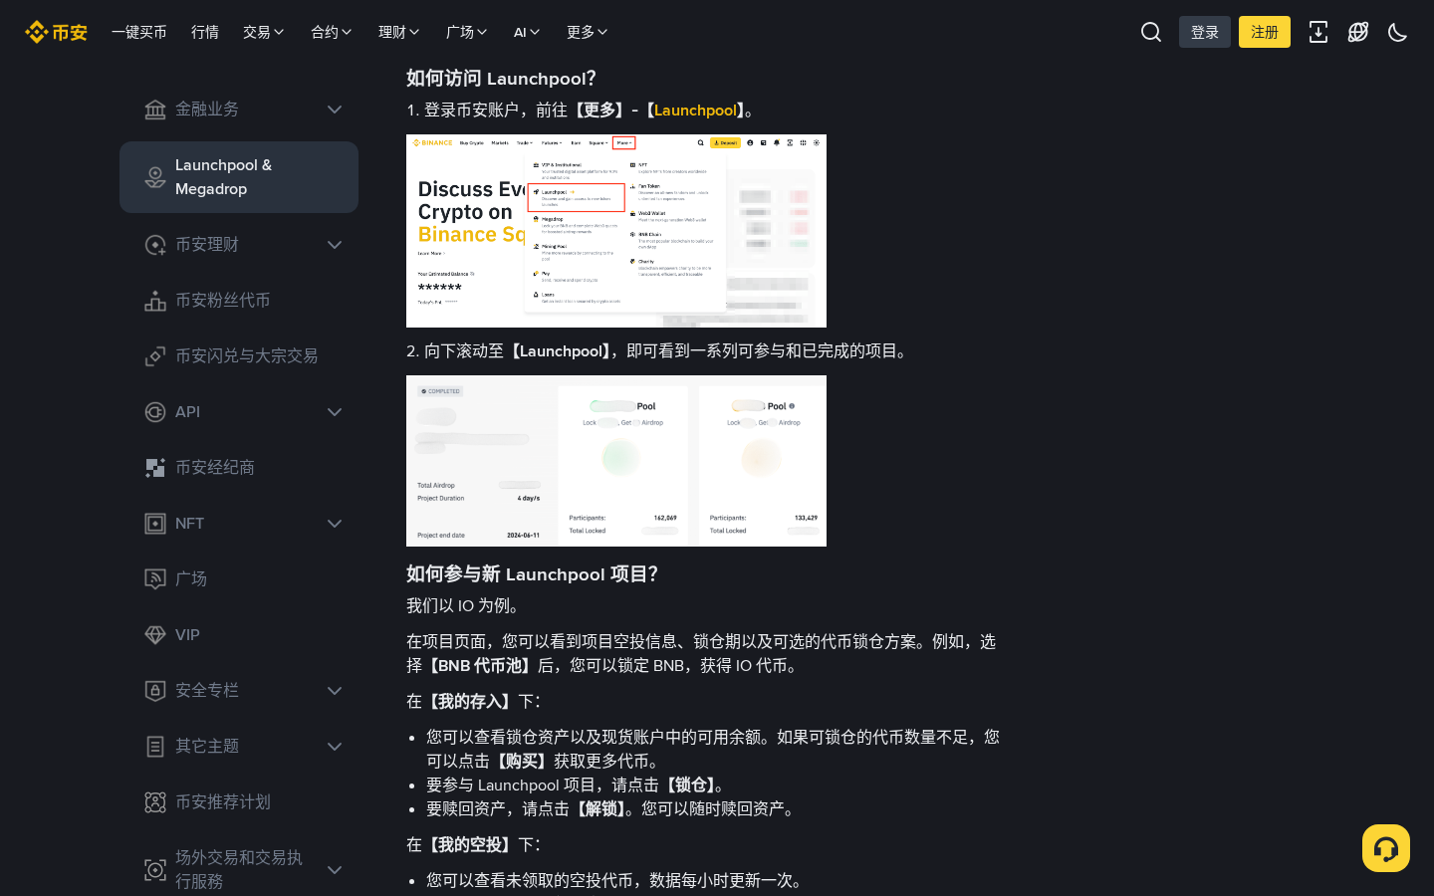Open the 理财 top menu
Image resolution: width=1434 pixels, height=896 pixels.
(x=399, y=32)
